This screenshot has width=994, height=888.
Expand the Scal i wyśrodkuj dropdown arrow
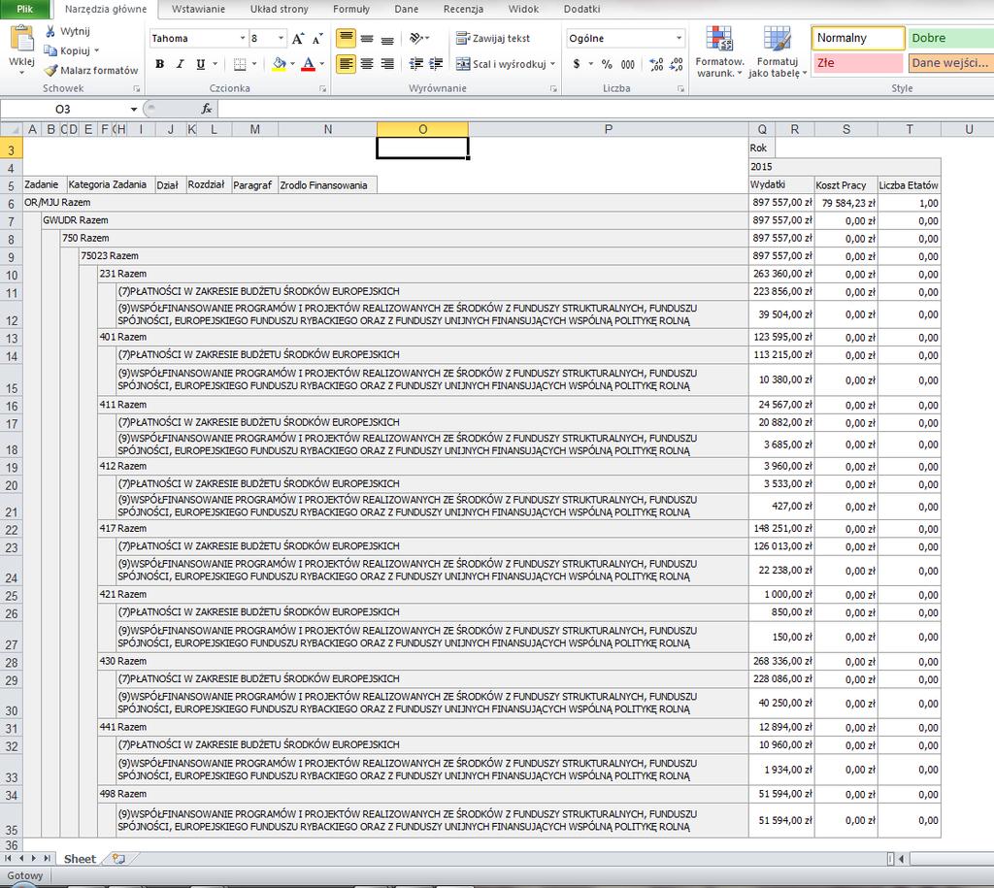[552, 64]
